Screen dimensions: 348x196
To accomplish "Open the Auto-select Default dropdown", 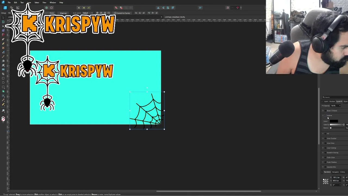I will point(88,13).
